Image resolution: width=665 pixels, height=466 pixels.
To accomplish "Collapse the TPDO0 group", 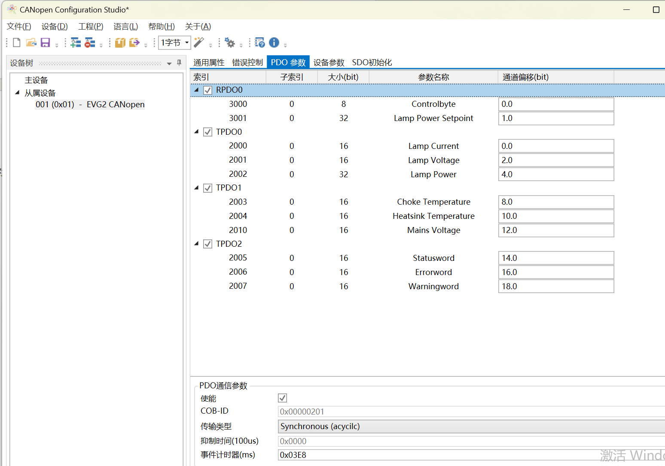I will [196, 132].
